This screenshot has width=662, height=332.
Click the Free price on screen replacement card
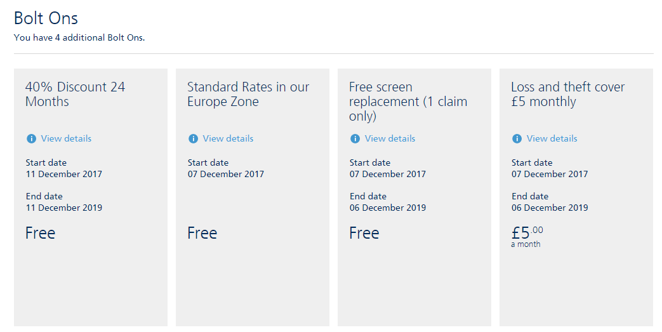[364, 233]
